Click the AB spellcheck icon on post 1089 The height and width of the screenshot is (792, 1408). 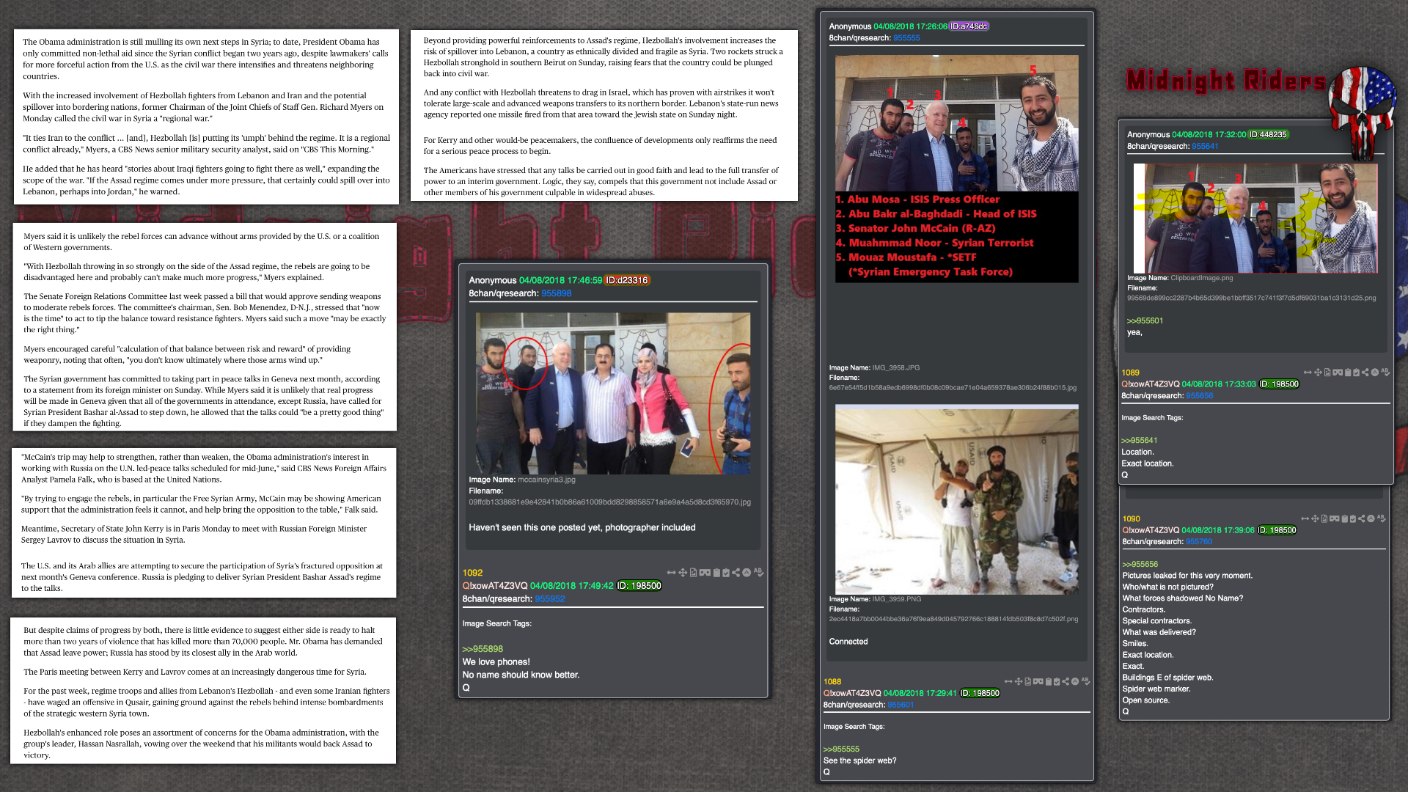(x=1385, y=373)
